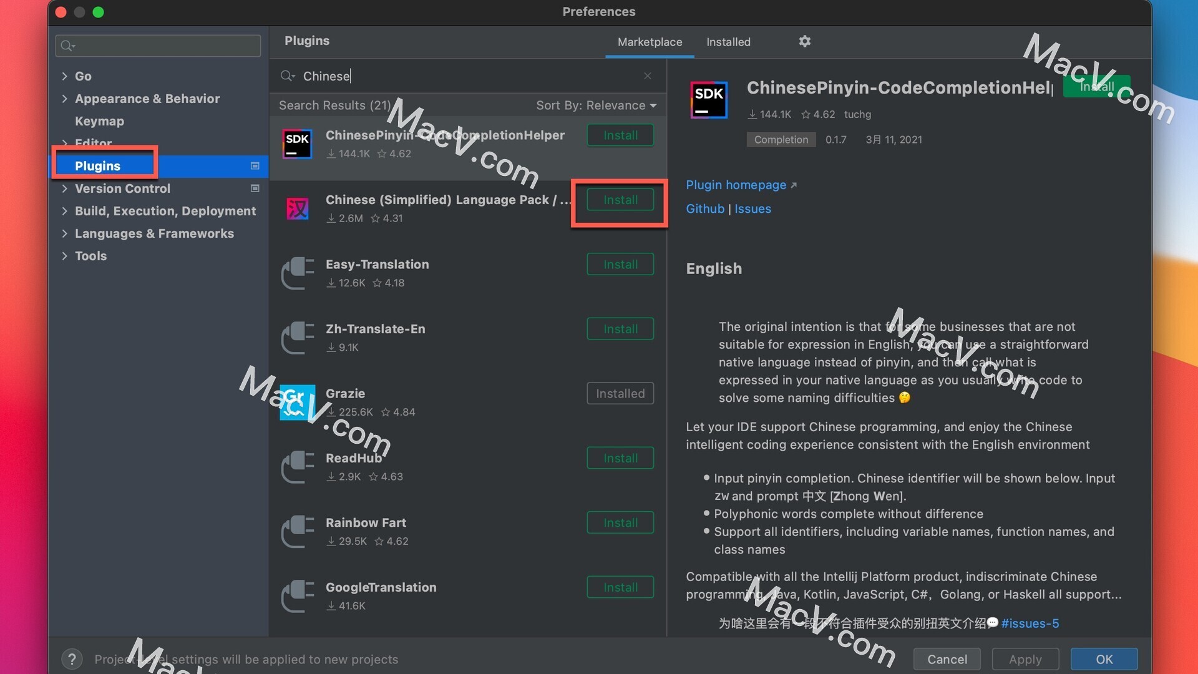1198x674 pixels.
Task: Install the Easy-Translation plugin
Action: 620,264
